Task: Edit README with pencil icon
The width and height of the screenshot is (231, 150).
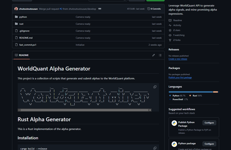Action: 154,55
